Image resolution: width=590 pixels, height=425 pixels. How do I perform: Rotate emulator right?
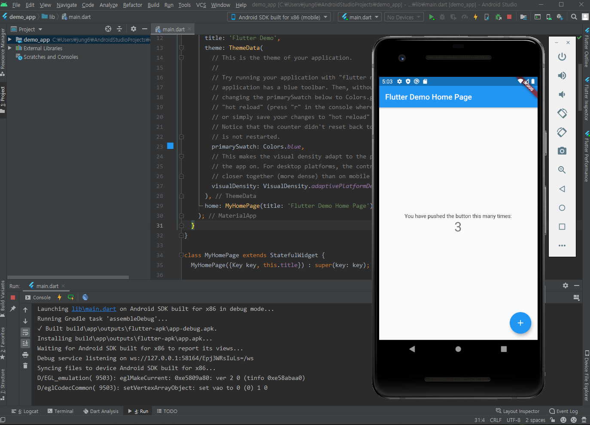pyautogui.click(x=562, y=132)
